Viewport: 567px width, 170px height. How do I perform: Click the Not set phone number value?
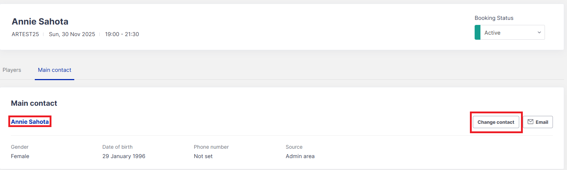[203, 156]
